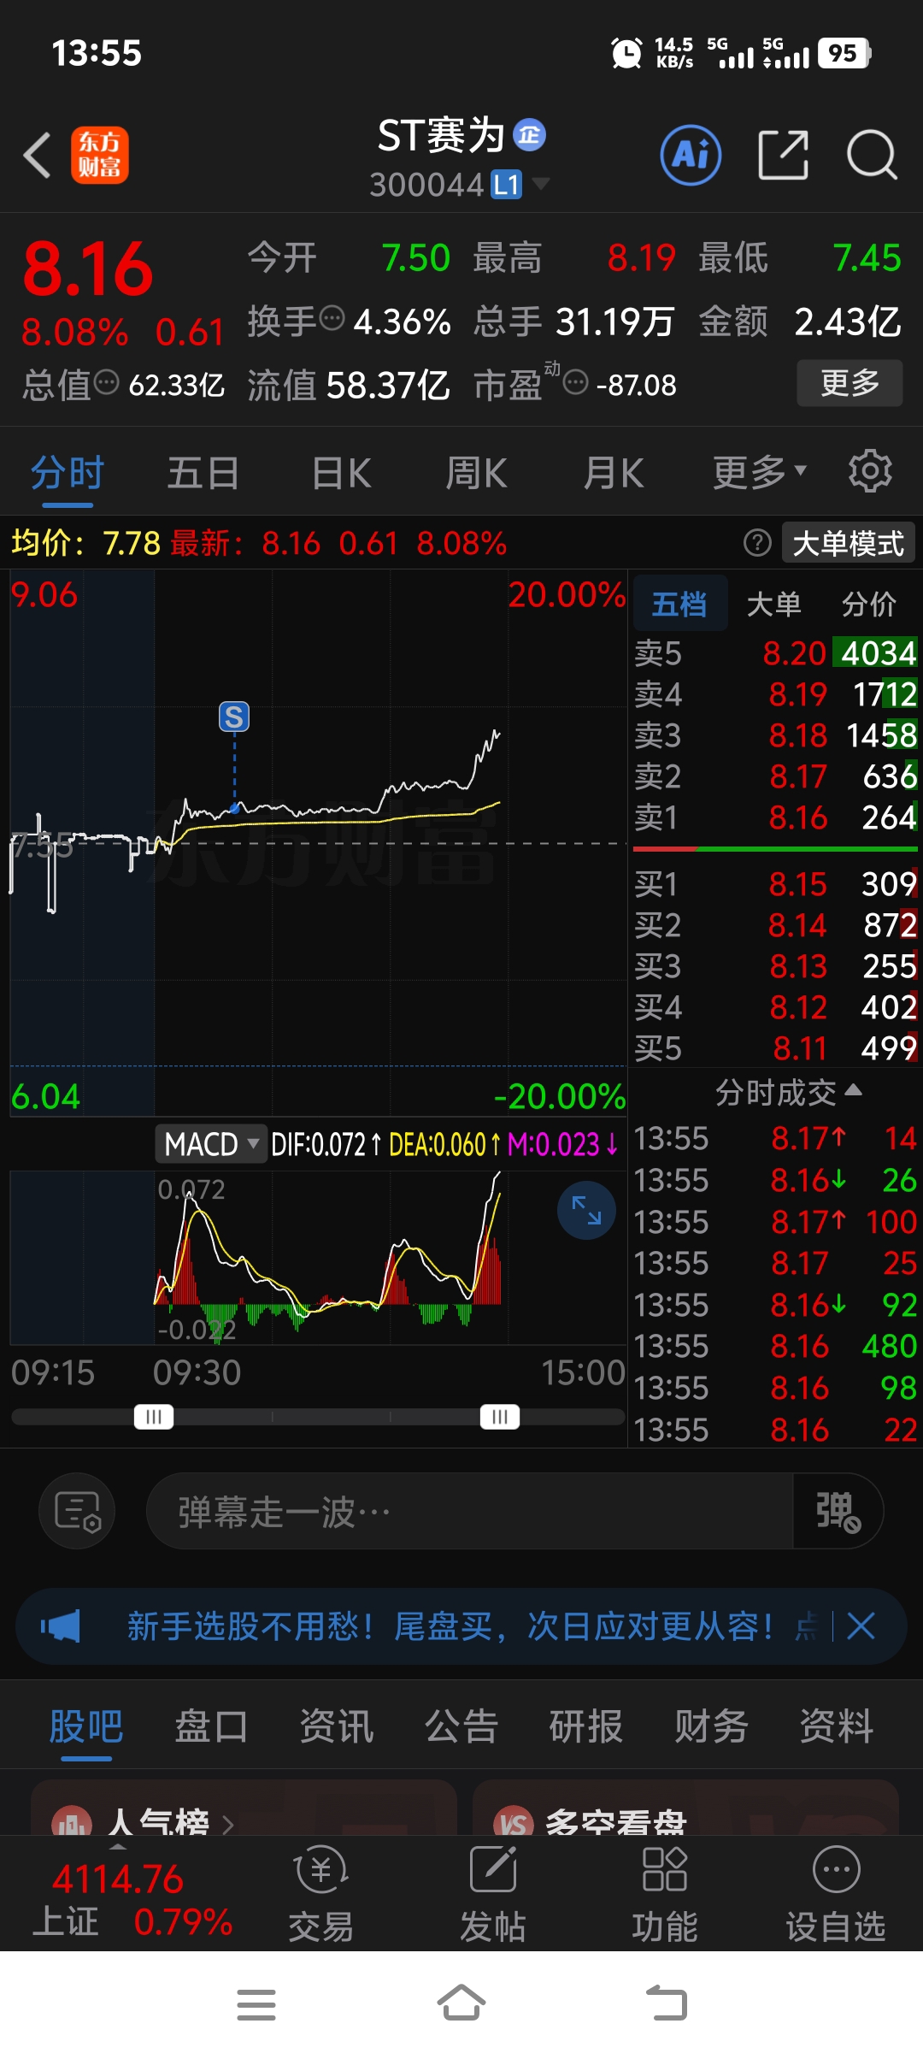Tap the share icon in header

coord(783,156)
